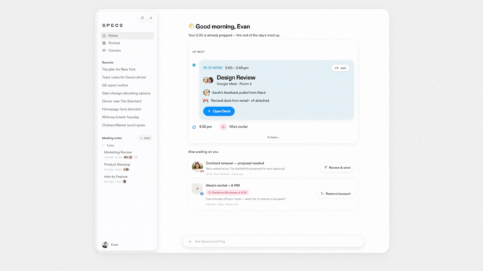Image resolution: width=483 pixels, height=271 pixels.
Task: Open Portrait in the sidebar
Action: click(127, 43)
